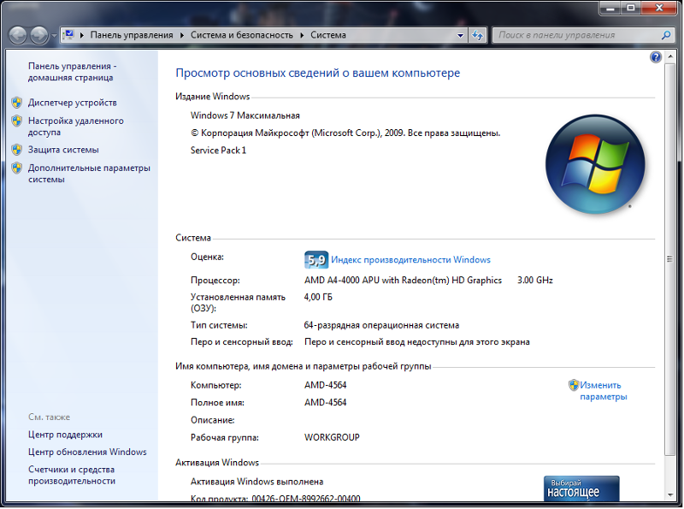This screenshot has width=684, height=509.
Task: Select Система breadcrumb in address bar
Action: [x=328, y=35]
